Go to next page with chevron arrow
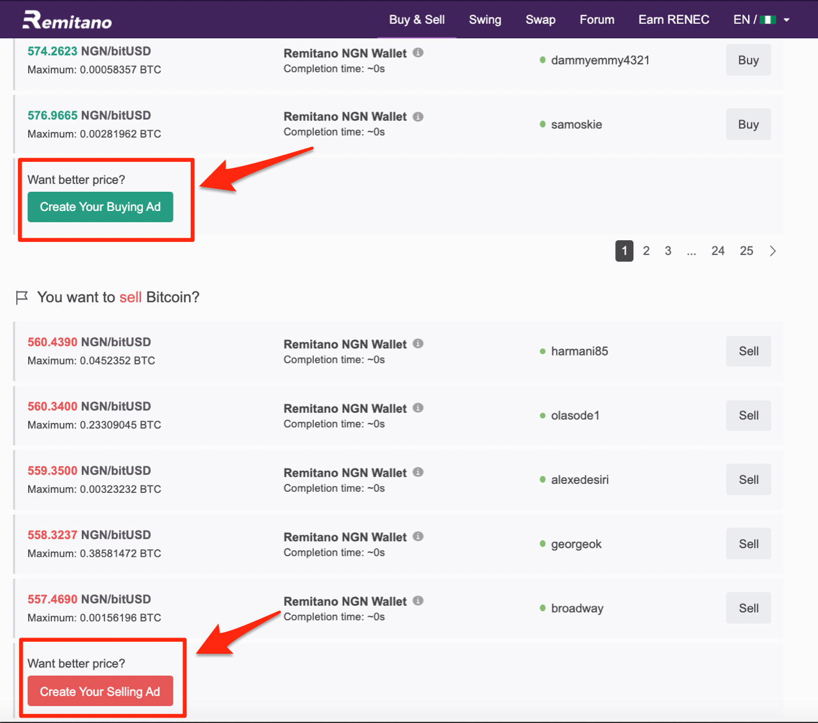This screenshot has height=723, width=818. tap(773, 251)
